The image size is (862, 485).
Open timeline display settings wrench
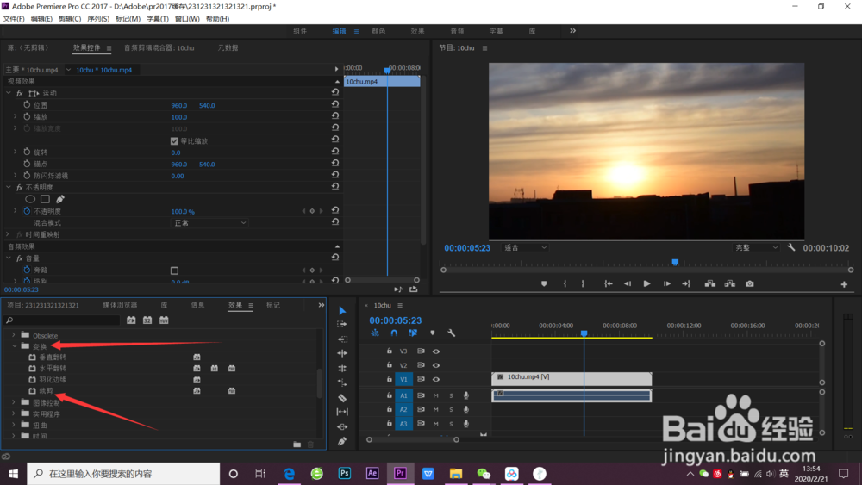point(452,333)
